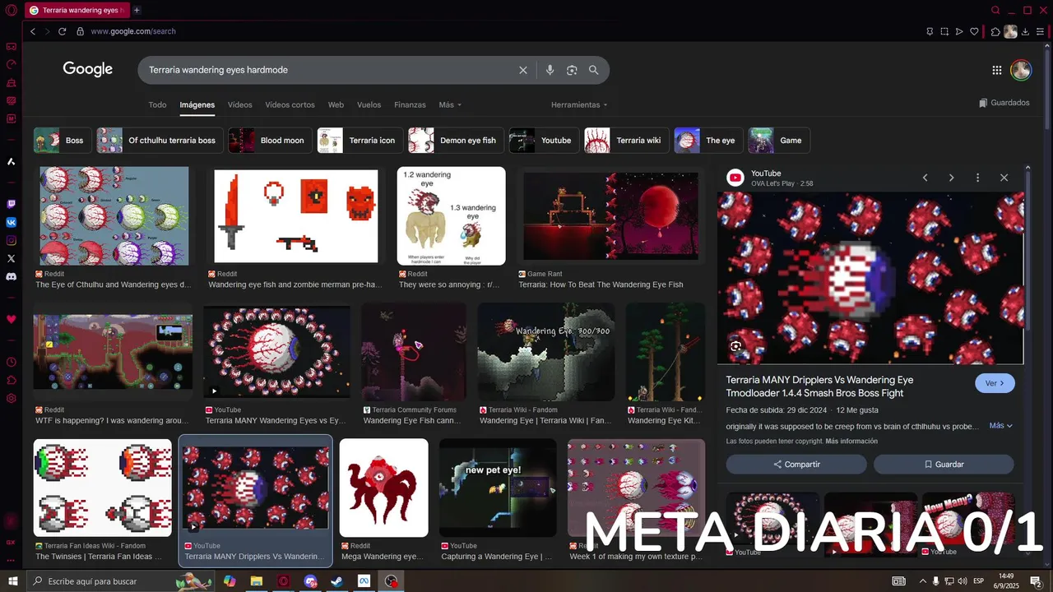Open Easy Setup sliders icon

click(1039, 31)
